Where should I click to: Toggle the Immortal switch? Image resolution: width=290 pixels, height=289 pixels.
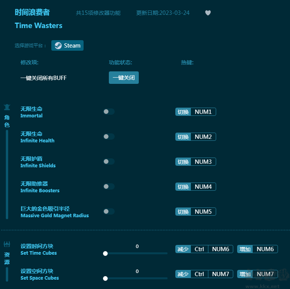coord(109,112)
